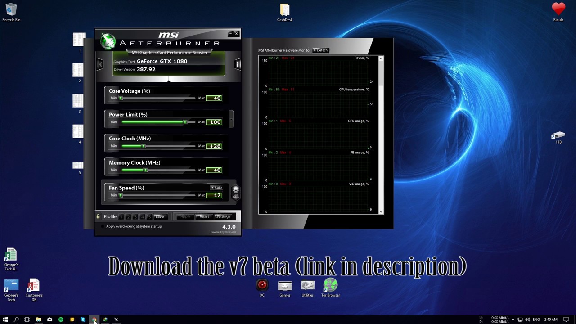
Task: Open Task View from the taskbar
Action: [27, 319]
